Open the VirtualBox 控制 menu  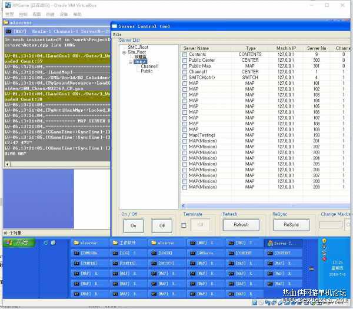tap(23, 14)
